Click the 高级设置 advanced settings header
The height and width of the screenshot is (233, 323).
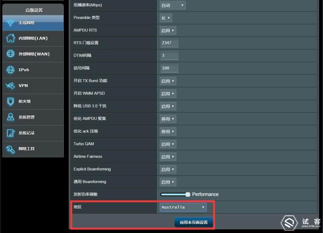coord(34,10)
